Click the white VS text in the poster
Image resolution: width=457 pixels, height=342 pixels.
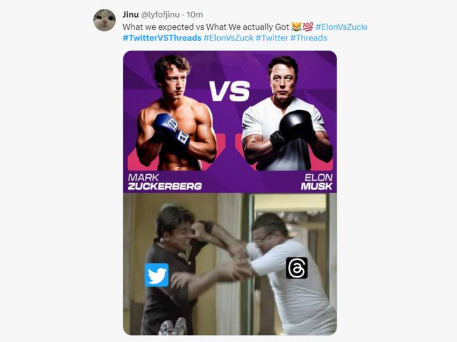229,91
